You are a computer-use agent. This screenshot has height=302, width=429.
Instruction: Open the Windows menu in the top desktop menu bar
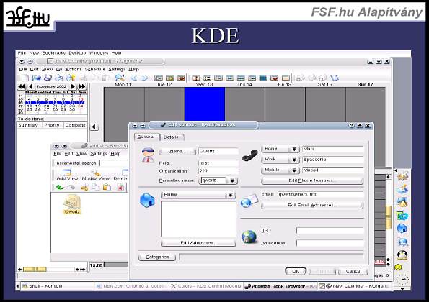(99, 53)
